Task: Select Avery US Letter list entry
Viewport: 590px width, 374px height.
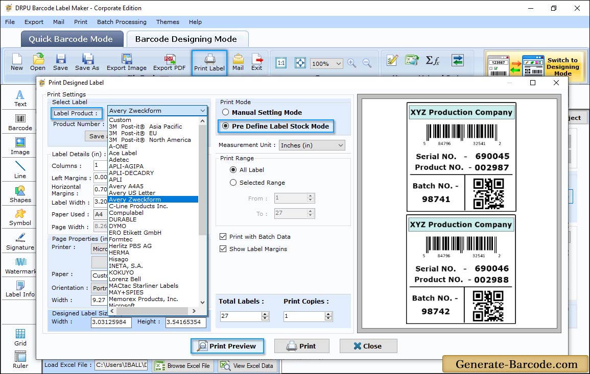Action: [132, 193]
